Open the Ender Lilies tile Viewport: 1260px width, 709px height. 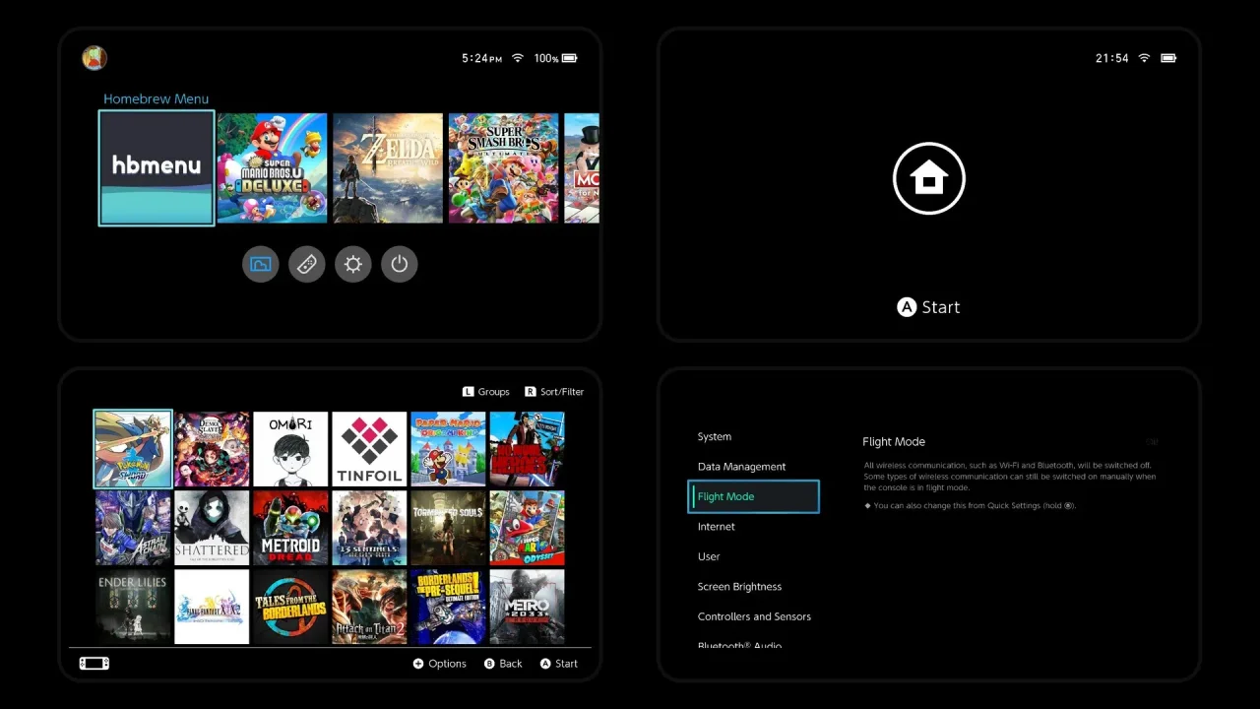coord(133,607)
